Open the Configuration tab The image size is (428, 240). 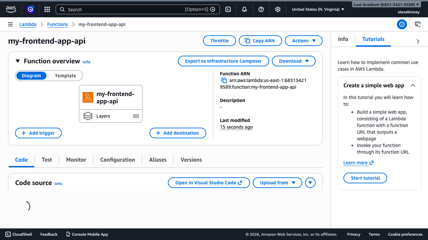118,160
